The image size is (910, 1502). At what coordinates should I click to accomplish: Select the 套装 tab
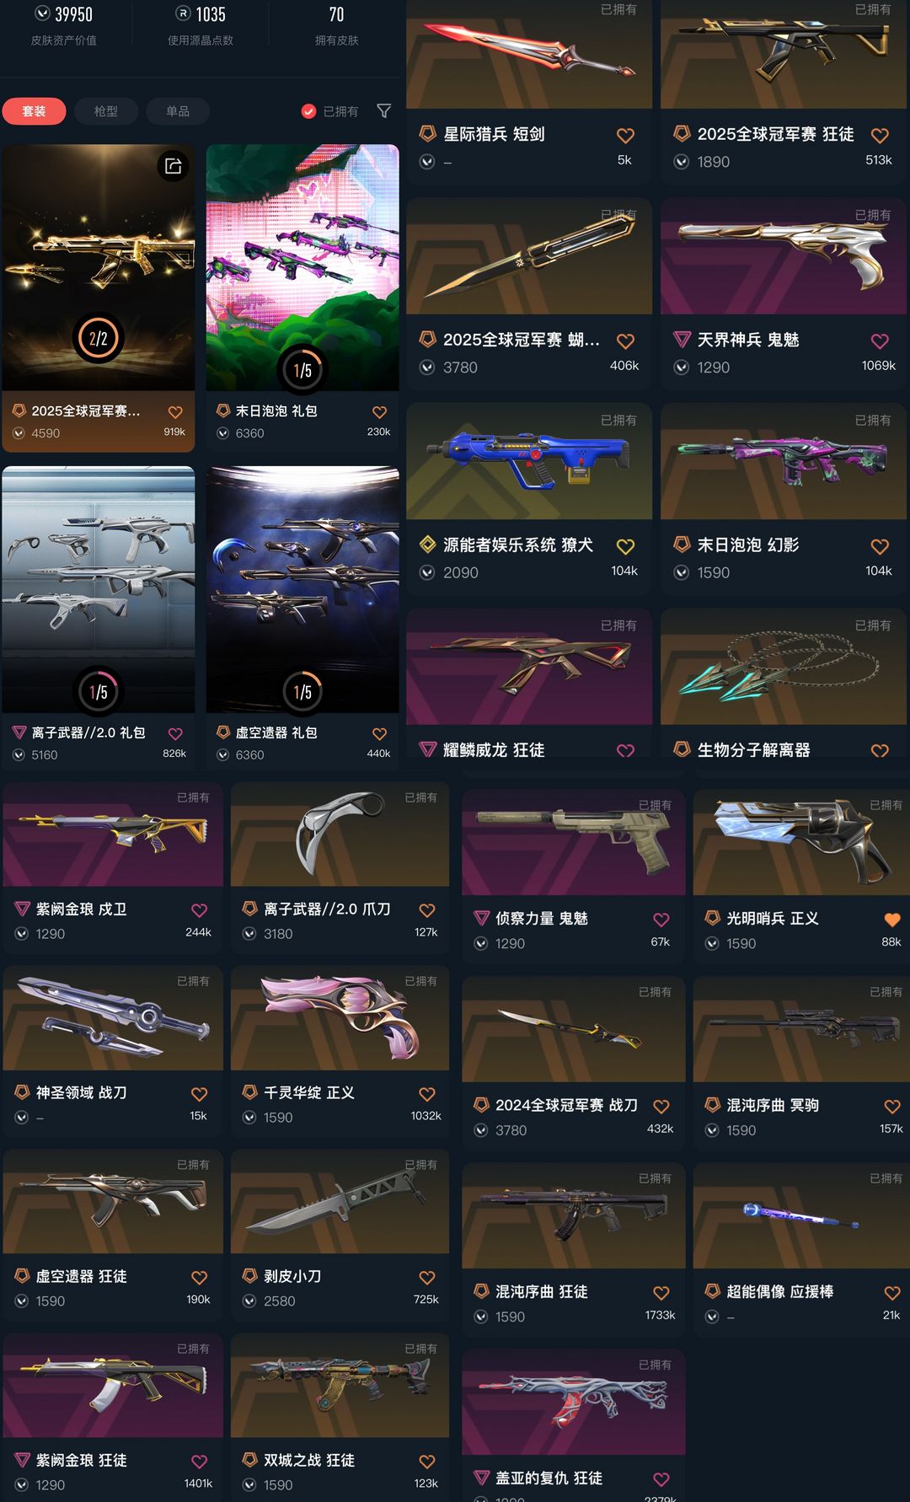34,111
